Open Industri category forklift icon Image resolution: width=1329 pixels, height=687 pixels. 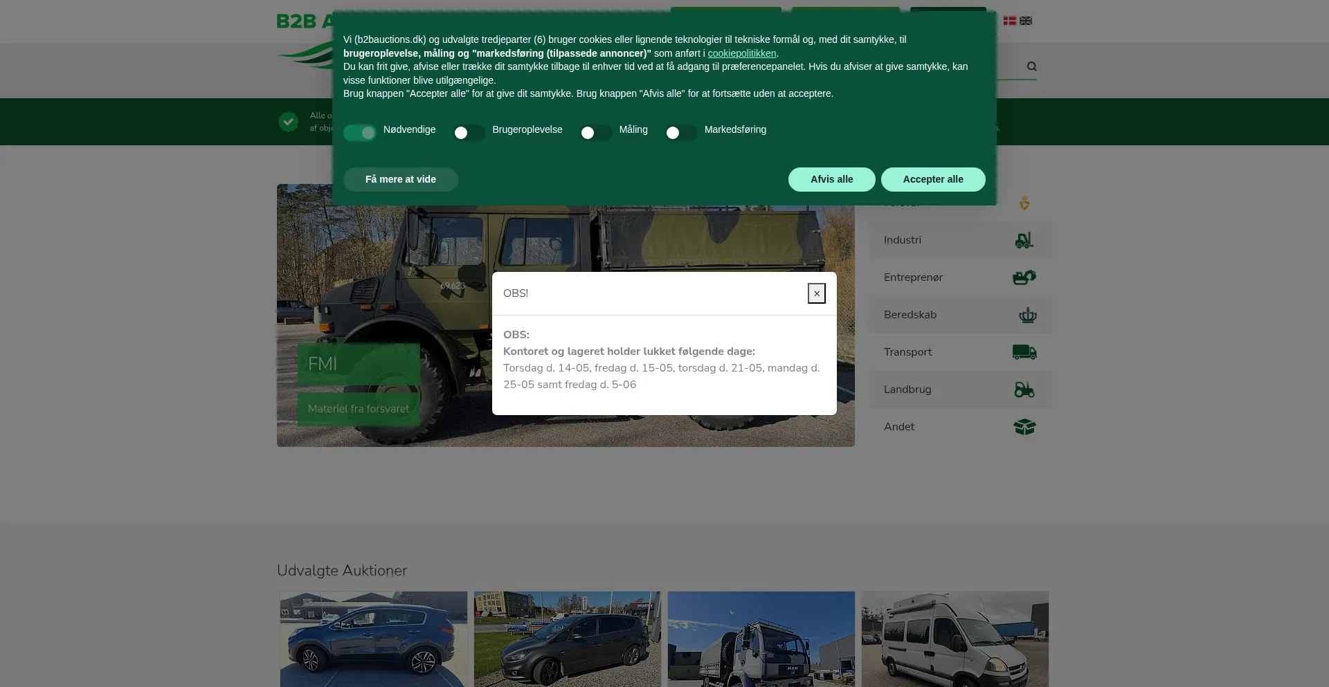point(1024,240)
